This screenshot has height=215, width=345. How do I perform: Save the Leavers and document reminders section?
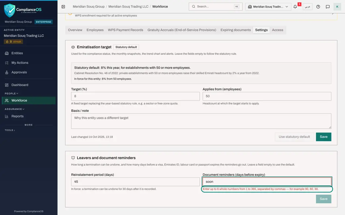click(323, 199)
